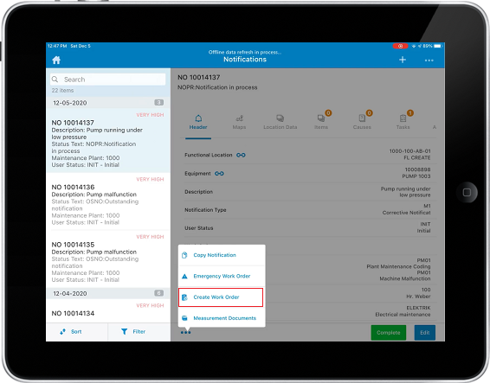Toggle bottom three-dot actions menu
The image size is (490, 383).
coord(185,333)
